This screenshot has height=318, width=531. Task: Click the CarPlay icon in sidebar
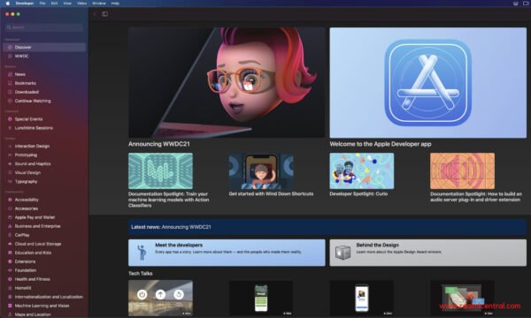(x=10, y=235)
